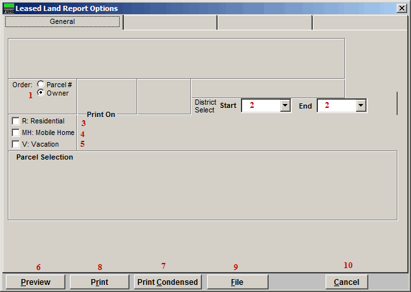
Task: Tick the MH: Mobile Home checkbox
Action: point(16,133)
